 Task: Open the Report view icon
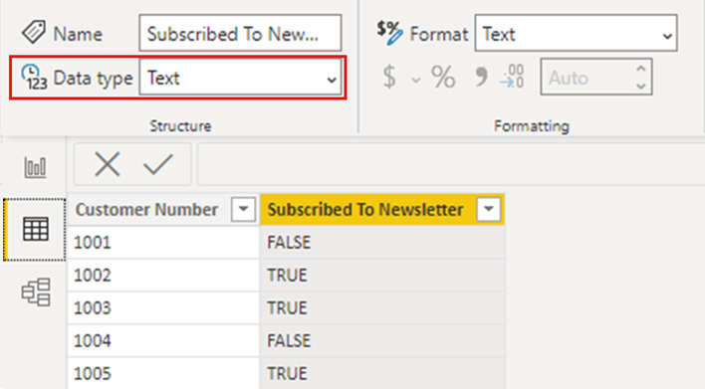pos(35,167)
